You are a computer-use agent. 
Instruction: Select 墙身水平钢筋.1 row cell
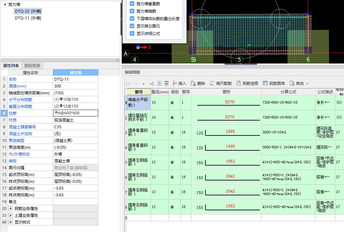point(139,102)
